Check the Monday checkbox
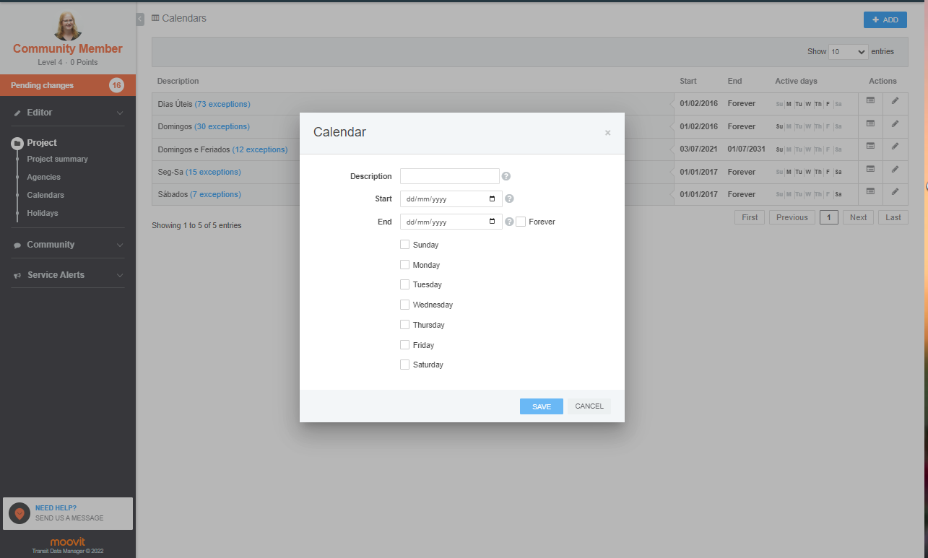928x558 pixels. [404, 265]
